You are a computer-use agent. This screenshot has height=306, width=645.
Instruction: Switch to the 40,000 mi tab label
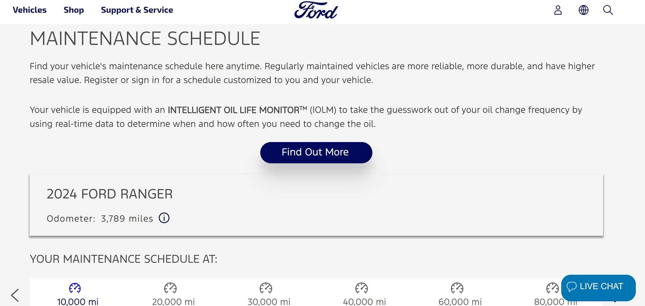click(x=364, y=302)
